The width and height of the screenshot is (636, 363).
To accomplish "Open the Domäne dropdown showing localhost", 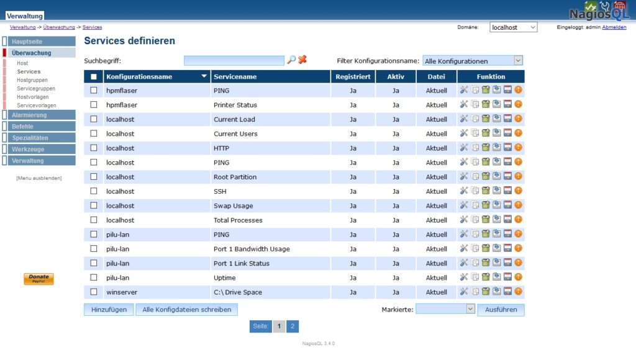I will pos(513,27).
